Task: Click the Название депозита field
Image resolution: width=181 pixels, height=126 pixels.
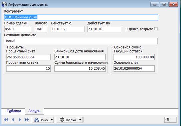Action: point(81,41)
